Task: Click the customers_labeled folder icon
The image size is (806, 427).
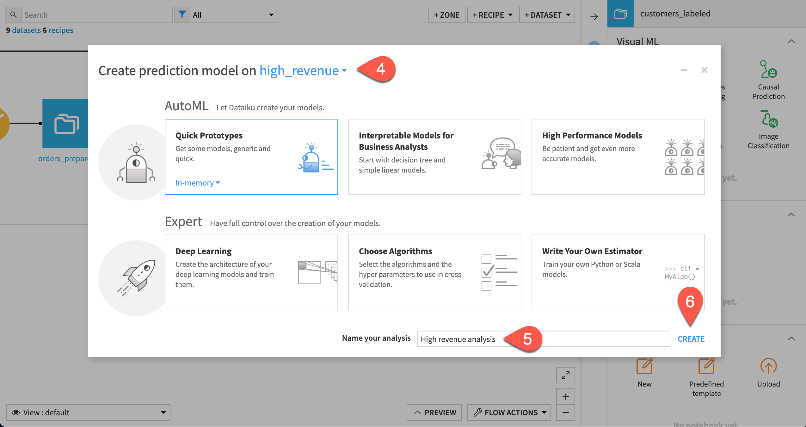Action: [x=620, y=14]
